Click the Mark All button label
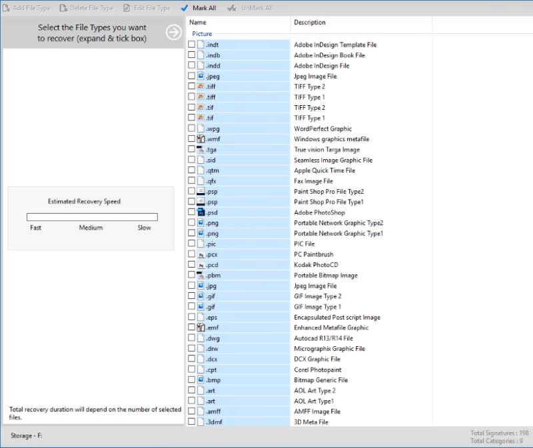This screenshot has height=448, width=533. coord(205,8)
